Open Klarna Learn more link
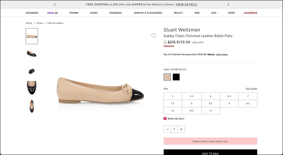This screenshot has height=155, width=283. tap(222, 54)
